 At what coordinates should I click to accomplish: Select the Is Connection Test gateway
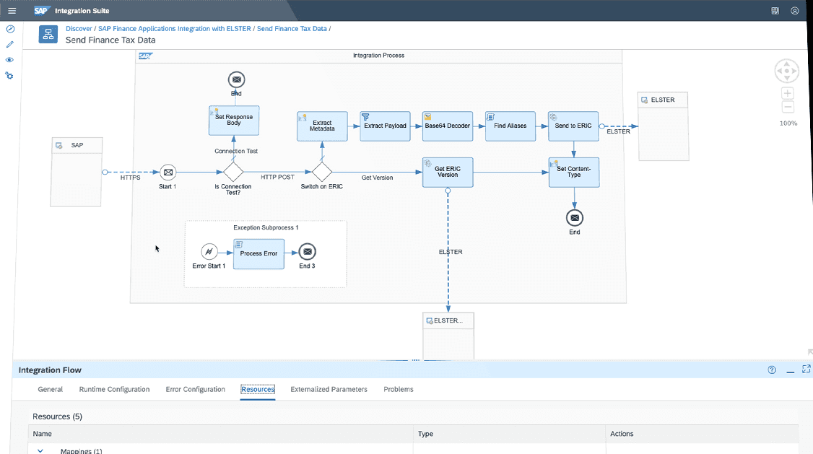tap(232, 172)
